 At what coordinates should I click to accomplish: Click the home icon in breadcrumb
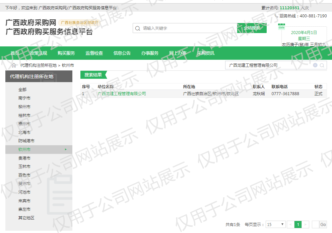[x=14, y=65]
